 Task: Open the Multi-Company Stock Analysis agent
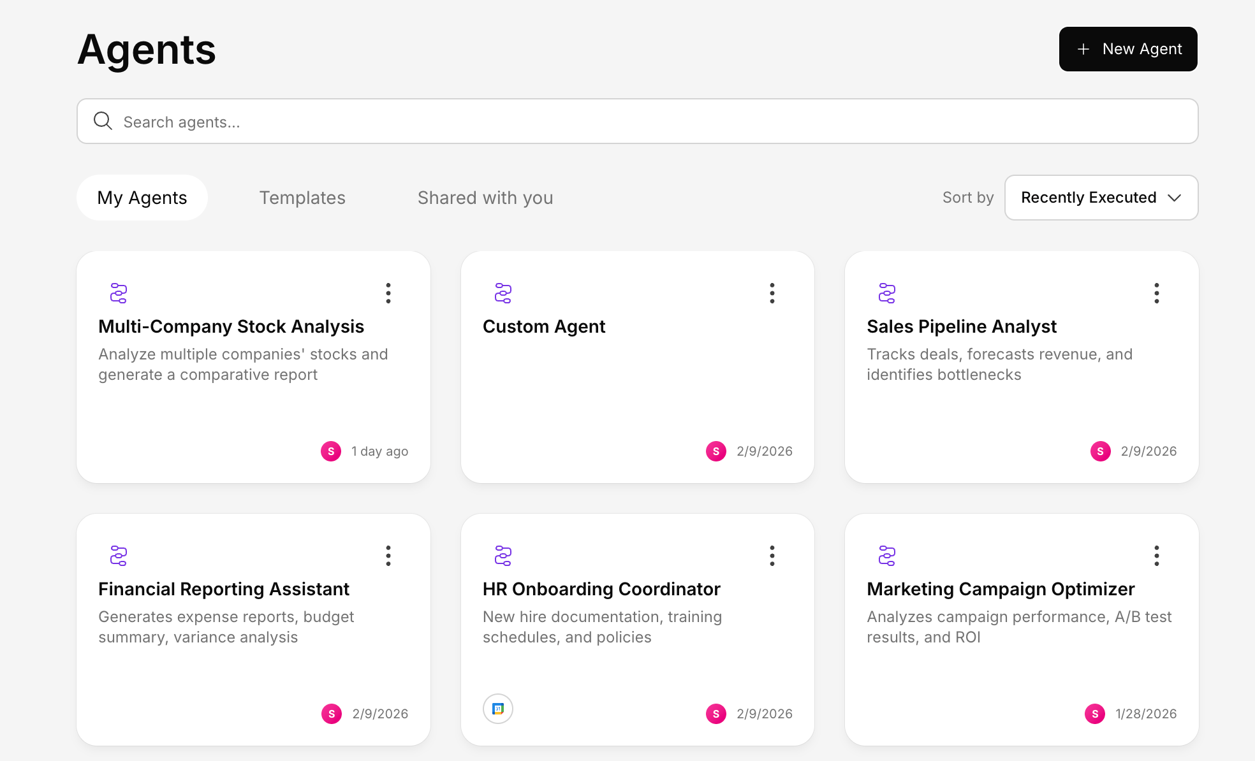coord(231,326)
